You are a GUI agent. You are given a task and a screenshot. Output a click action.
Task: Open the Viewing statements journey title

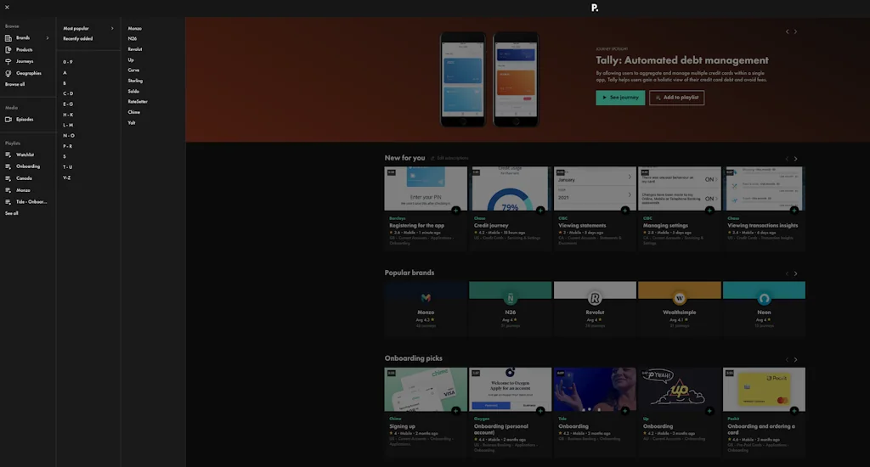pyautogui.click(x=582, y=226)
